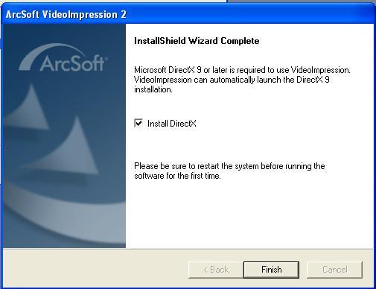Click the blank space between checkbox and restart note
The image size is (376, 289).
[249, 144]
